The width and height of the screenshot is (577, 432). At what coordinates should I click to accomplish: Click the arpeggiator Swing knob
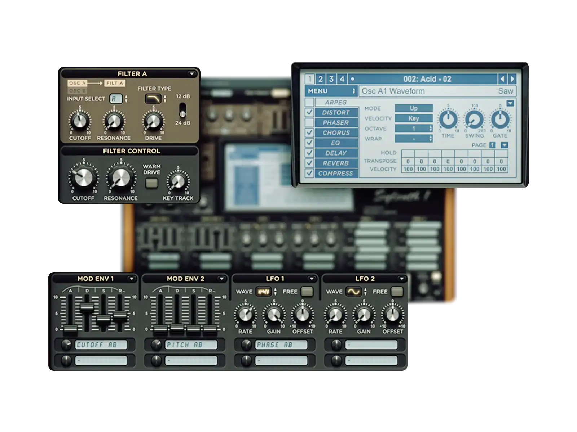pos(474,120)
